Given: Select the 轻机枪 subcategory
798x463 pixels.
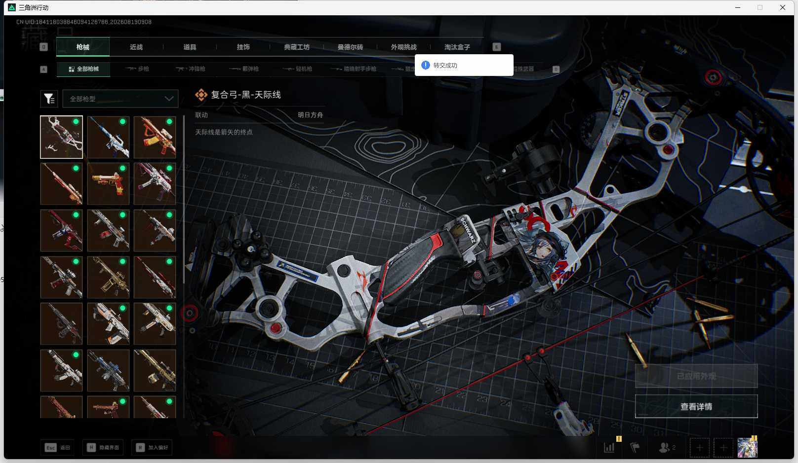Looking at the screenshot, I should [x=297, y=69].
